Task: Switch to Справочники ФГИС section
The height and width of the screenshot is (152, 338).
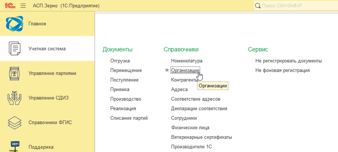Action: 50,122
